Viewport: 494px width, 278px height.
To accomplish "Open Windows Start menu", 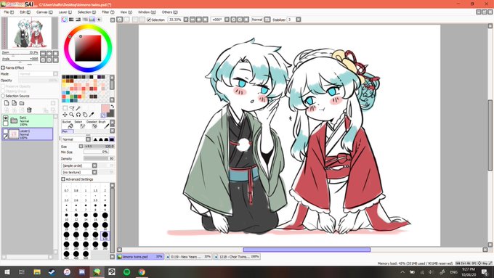I will pyautogui.click(x=7, y=272).
